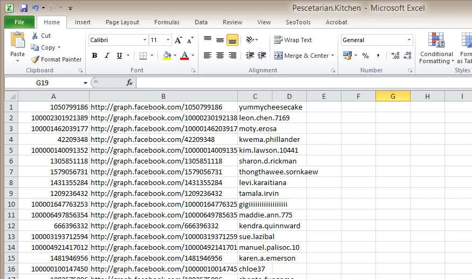Click into the formula bar

tap(304, 83)
